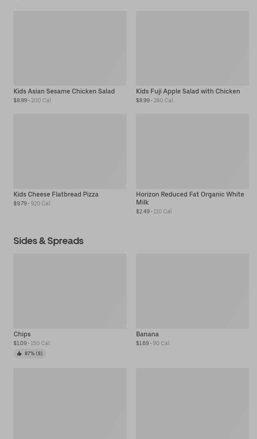Choose the Chips item name
The height and width of the screenshot is (439, 257).
click(x=22, y=334)
